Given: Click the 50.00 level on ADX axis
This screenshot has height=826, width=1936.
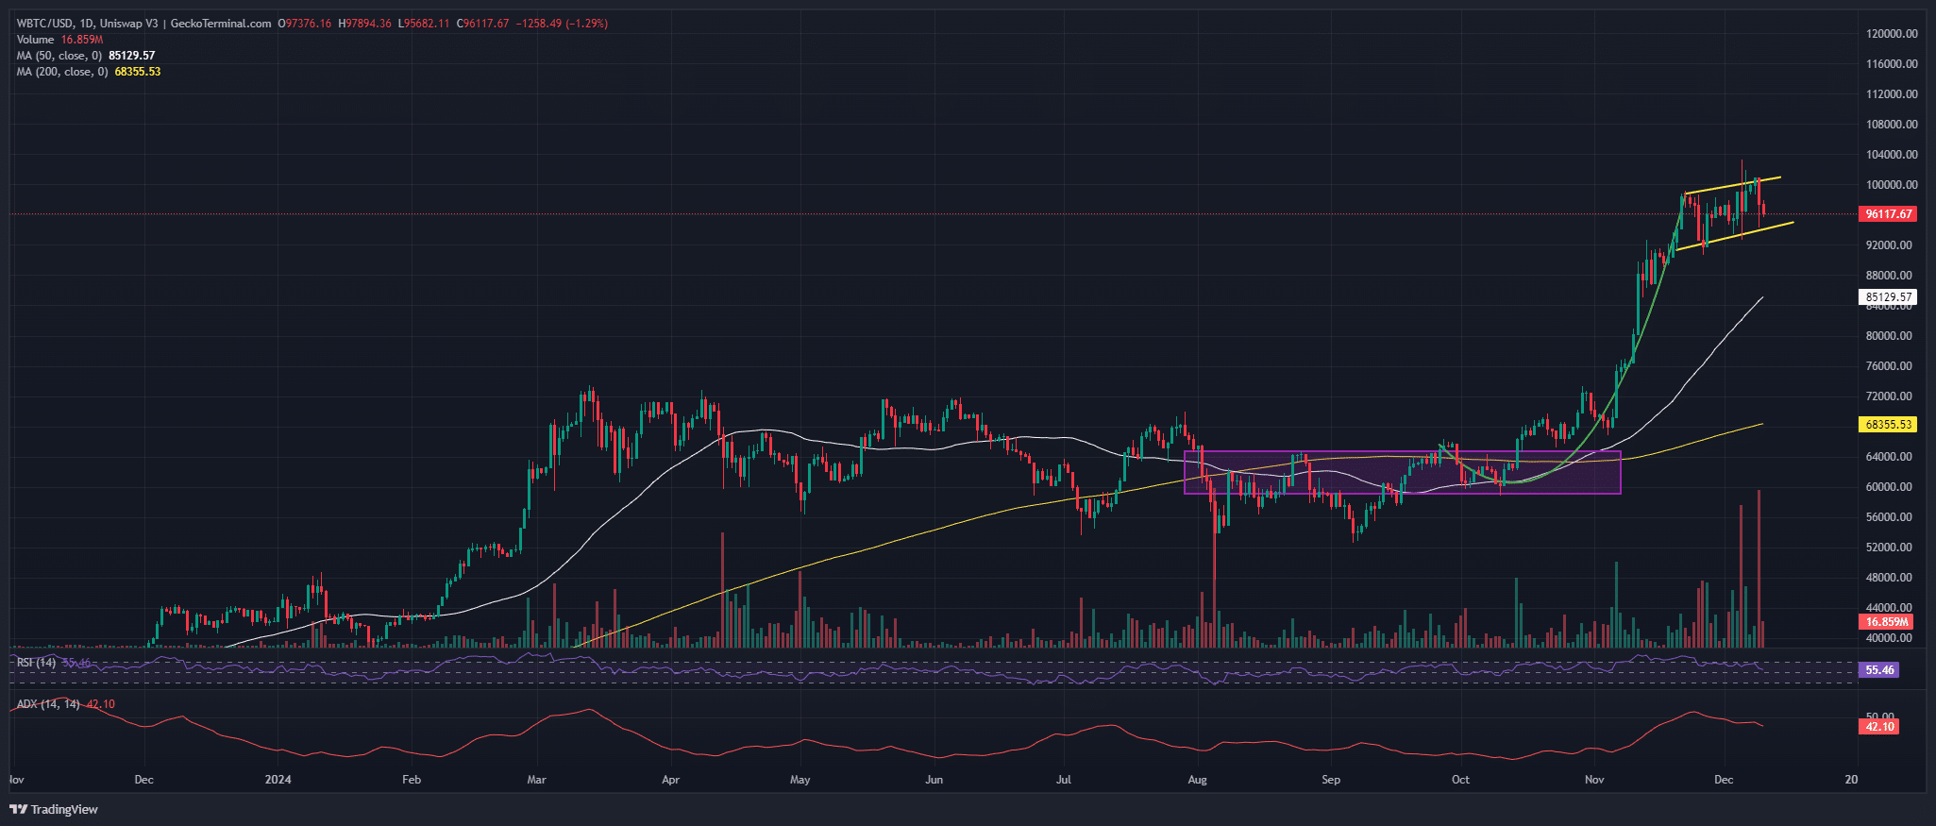Looking at the screenshot, I should tap(1881, 717).
